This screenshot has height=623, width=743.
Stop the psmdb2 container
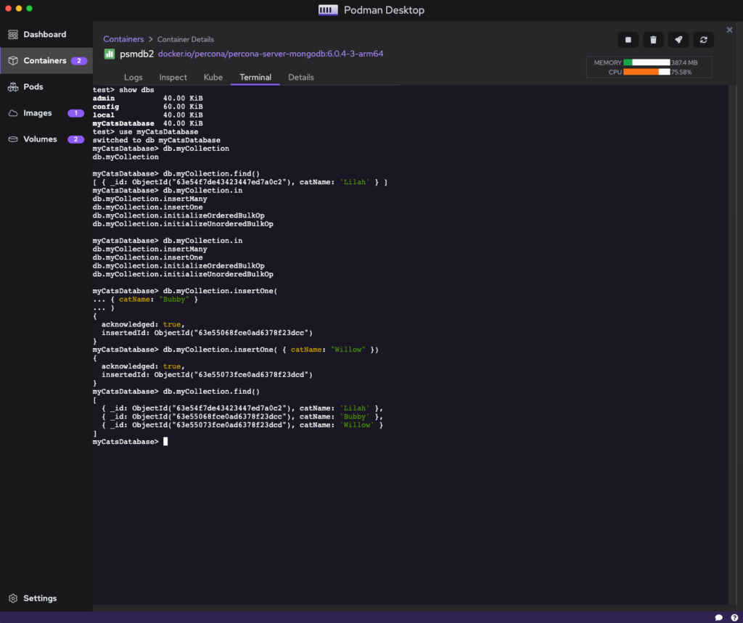point(628,40)
